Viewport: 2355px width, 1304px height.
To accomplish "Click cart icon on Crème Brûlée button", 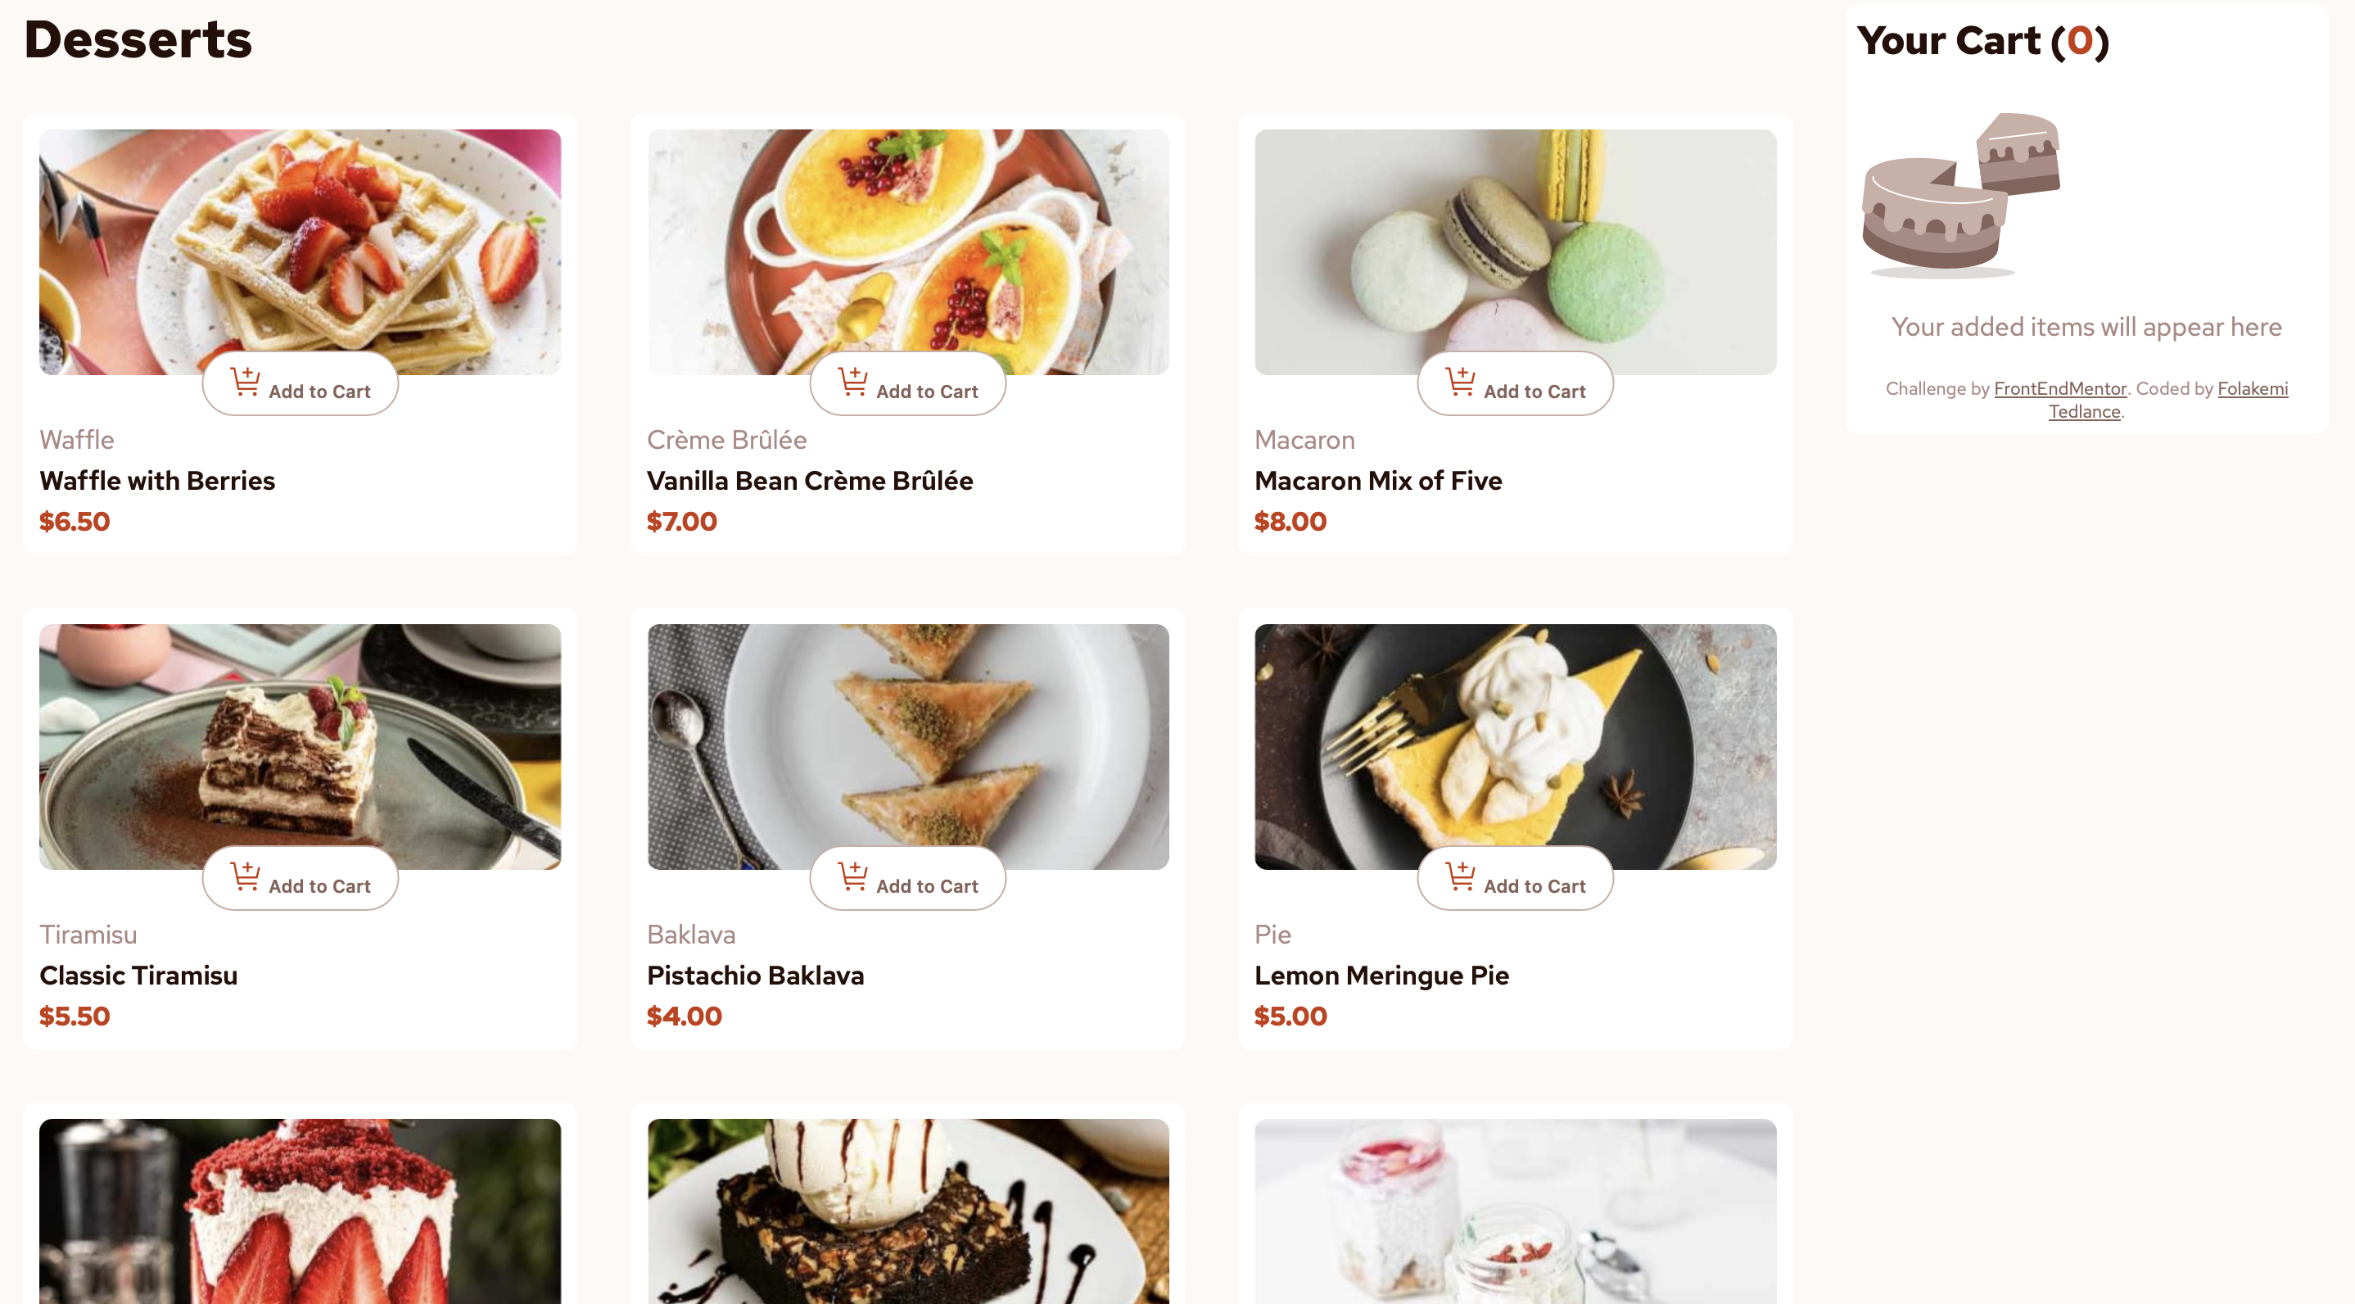I will (853, 380).
